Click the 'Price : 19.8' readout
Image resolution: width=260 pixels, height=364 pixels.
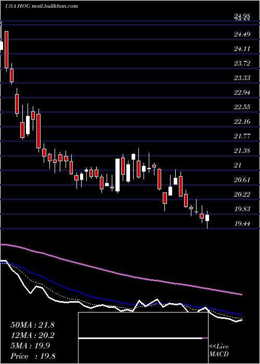[33, 356]
